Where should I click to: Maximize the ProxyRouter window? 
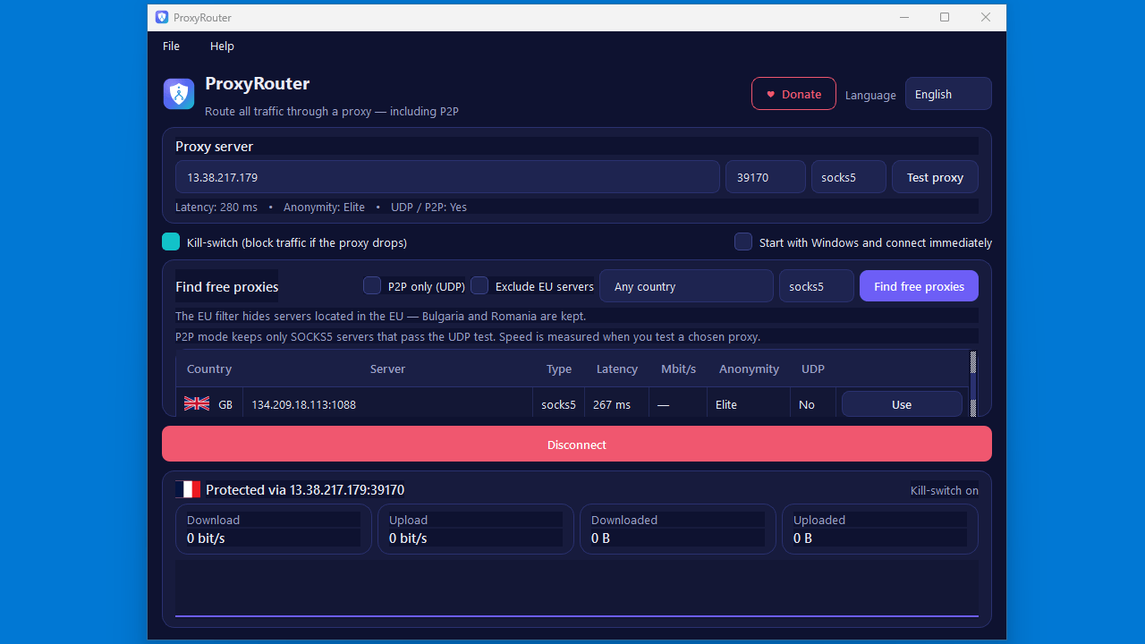tap(945, 17)
